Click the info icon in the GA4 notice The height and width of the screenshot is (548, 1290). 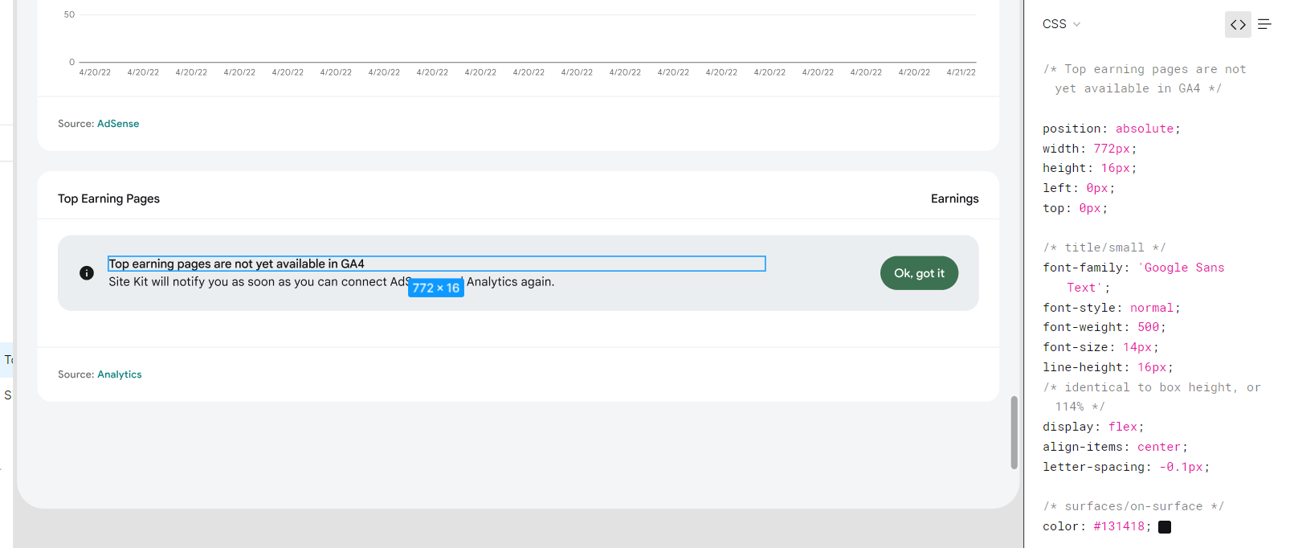coord(87,273)
